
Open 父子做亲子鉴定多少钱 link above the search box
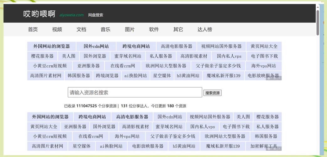pyautogui.click(x=218, y=66)
